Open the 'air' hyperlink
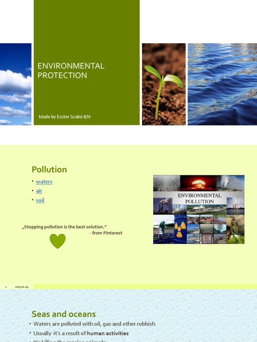257x342 pixels. click(39, 191)
